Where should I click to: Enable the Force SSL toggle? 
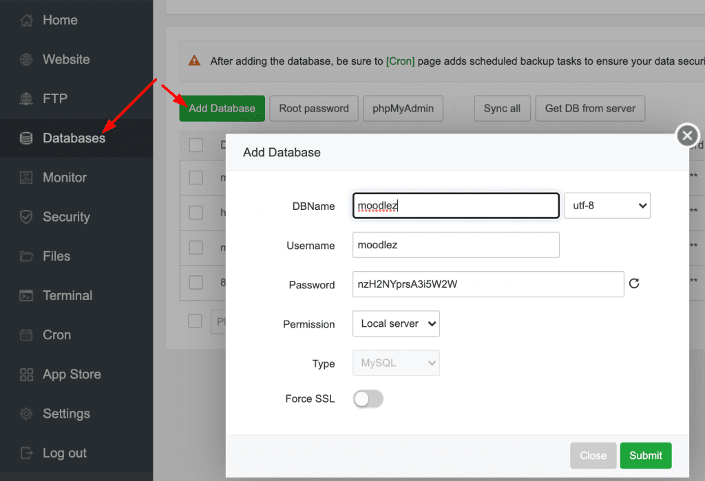368,399
